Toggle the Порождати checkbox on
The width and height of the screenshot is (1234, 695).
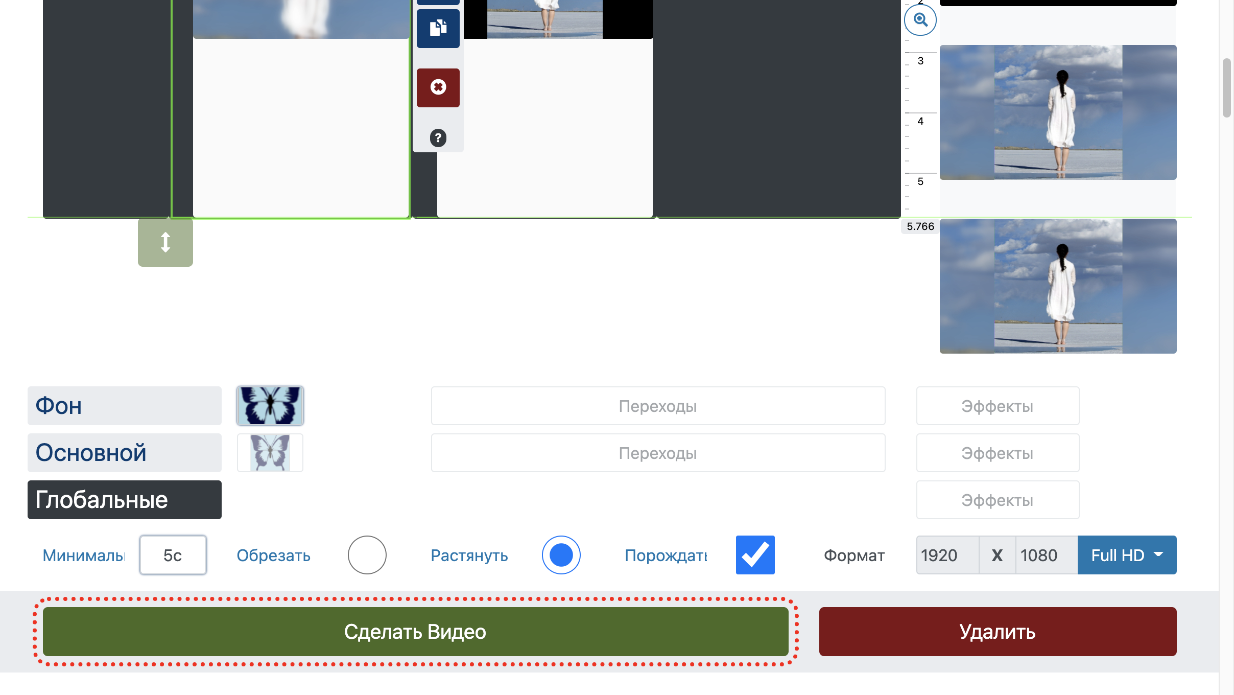[x=754, y=554]
